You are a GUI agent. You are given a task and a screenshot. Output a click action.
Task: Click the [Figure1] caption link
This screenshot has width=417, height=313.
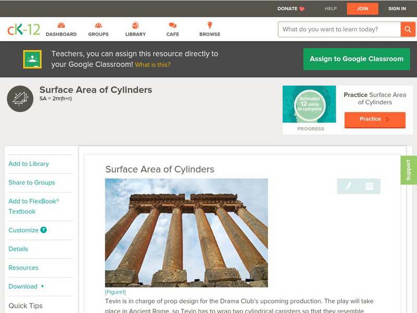pyautogui.click(x=115, y=292)
